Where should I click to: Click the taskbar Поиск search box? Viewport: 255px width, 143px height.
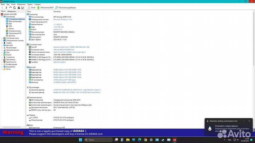[98, 140]
